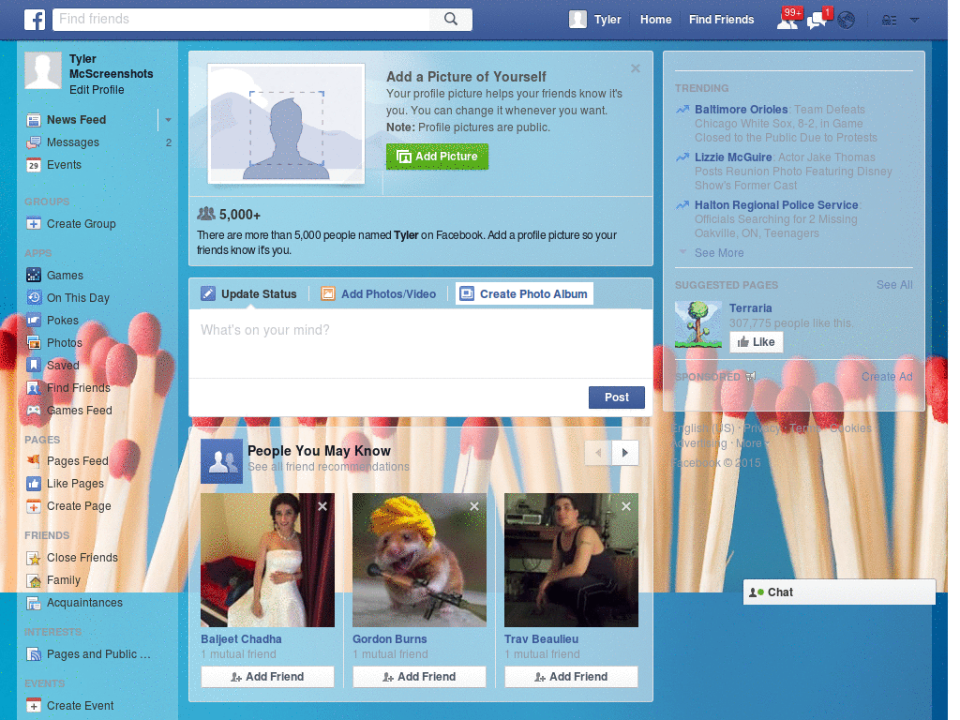This screenshot has width=960, height=720.
Task: Show previous People You May Know
Action: pos(598,453)
